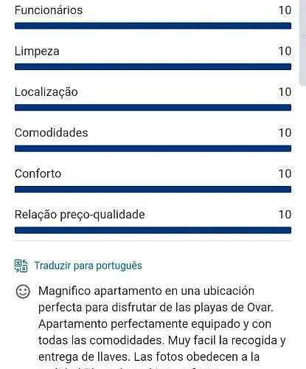Click the score 10 next to Funcionários
This screenshot has width=306, height=369.
click(x=285, y=10)
